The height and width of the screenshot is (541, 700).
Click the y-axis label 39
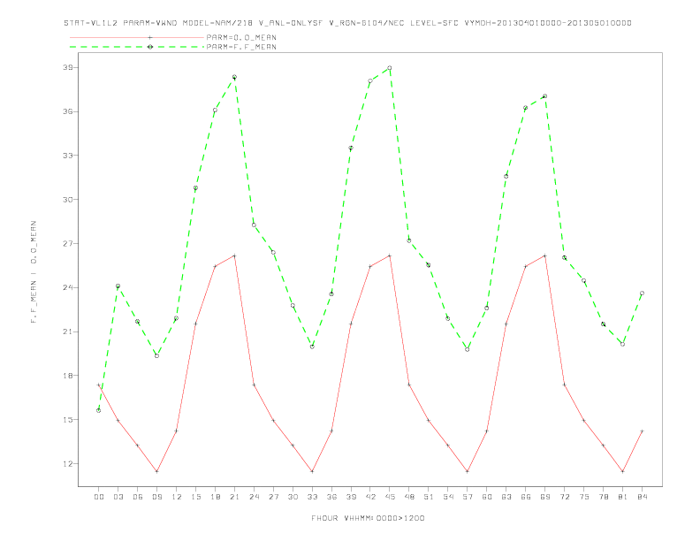coord(68,67)
